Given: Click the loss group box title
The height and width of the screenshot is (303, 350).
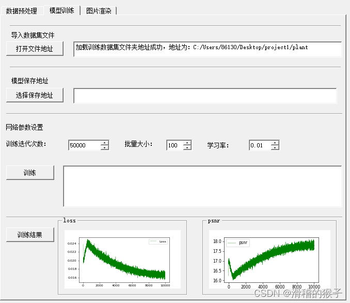Looking at the screenshot, I should coord(69,220).
